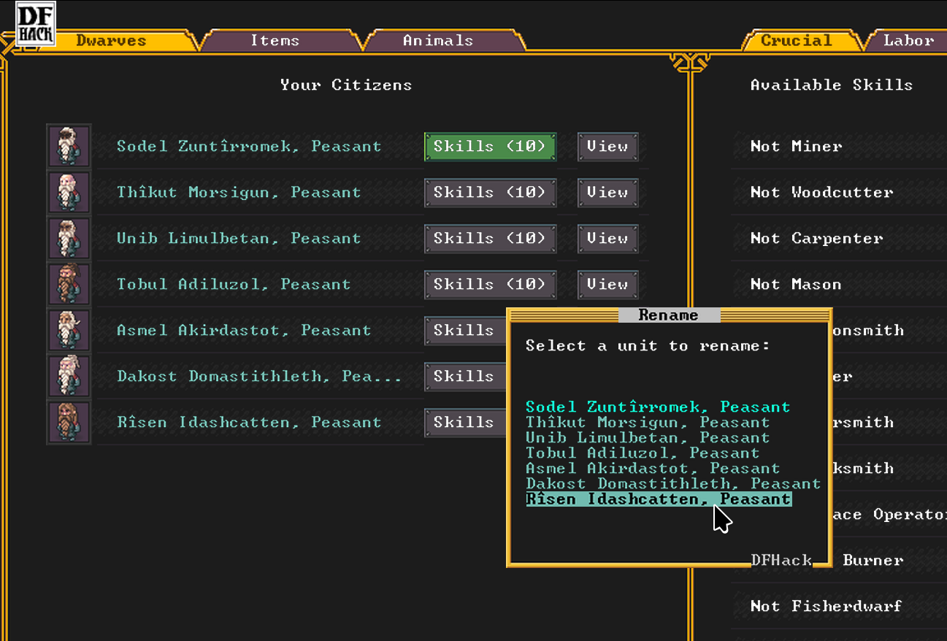Toggle the Not Woodcutter skill
Viewport: 947px width, 641px height.
[821, 192]
